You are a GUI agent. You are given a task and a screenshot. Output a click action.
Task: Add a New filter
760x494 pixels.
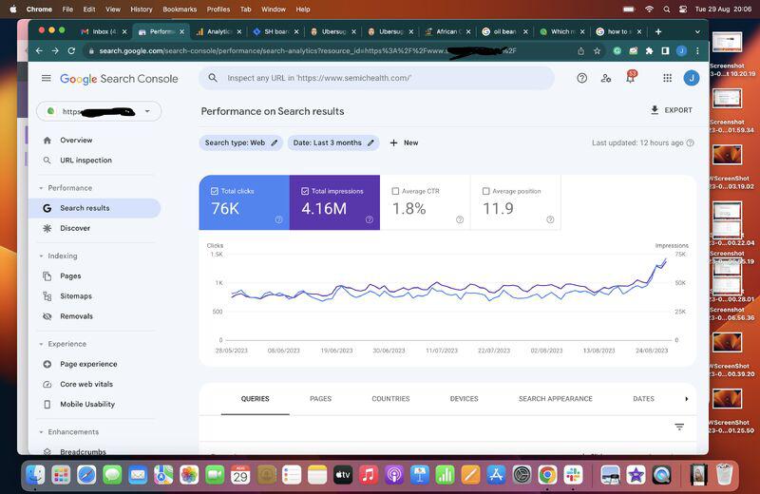coord(404,142)
